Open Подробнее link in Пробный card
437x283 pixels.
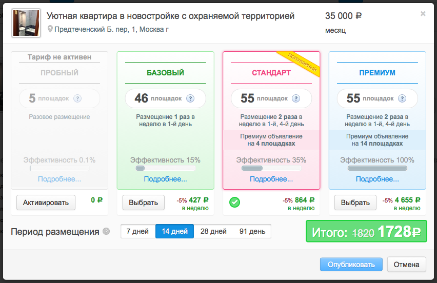59,179
